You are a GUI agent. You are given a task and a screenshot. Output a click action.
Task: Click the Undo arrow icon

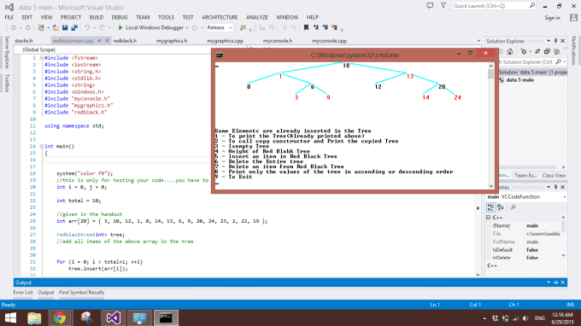point(87,28)
